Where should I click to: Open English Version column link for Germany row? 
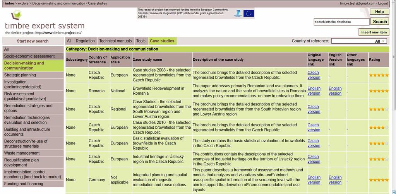335,180
